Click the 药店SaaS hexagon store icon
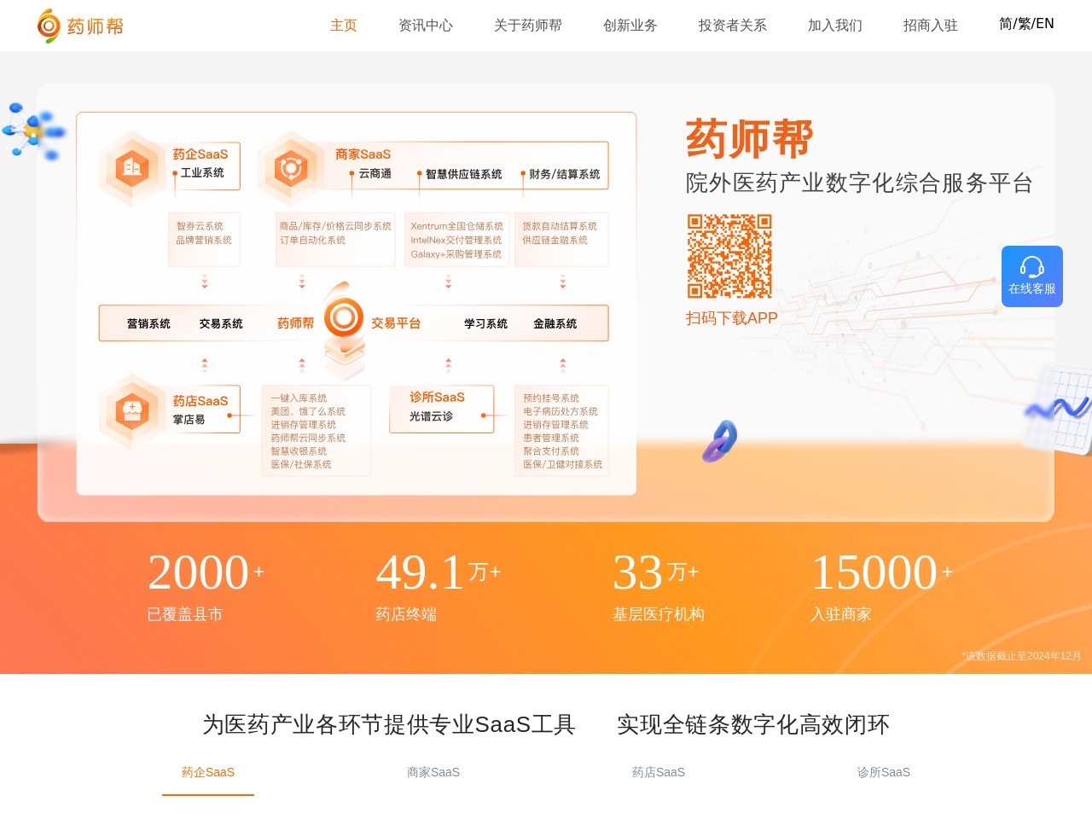 pos(131,411)
